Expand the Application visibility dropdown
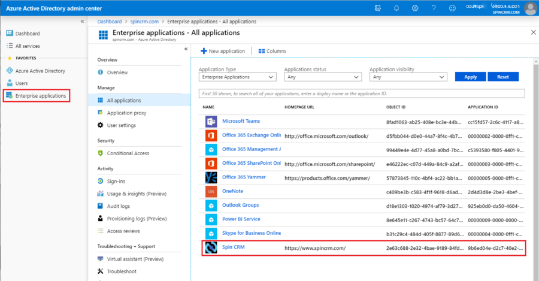The height and width of the screenshot is (281, 539). [x=408, y=77]
